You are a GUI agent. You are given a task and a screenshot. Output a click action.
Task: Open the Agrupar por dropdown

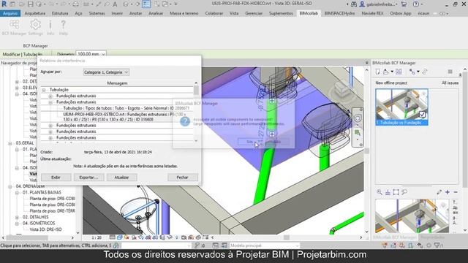(x=106, y=72)
